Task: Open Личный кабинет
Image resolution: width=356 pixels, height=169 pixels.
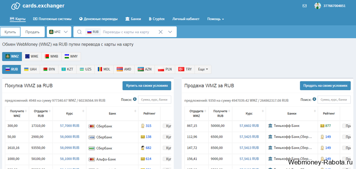Action: (x=186, y=19)
